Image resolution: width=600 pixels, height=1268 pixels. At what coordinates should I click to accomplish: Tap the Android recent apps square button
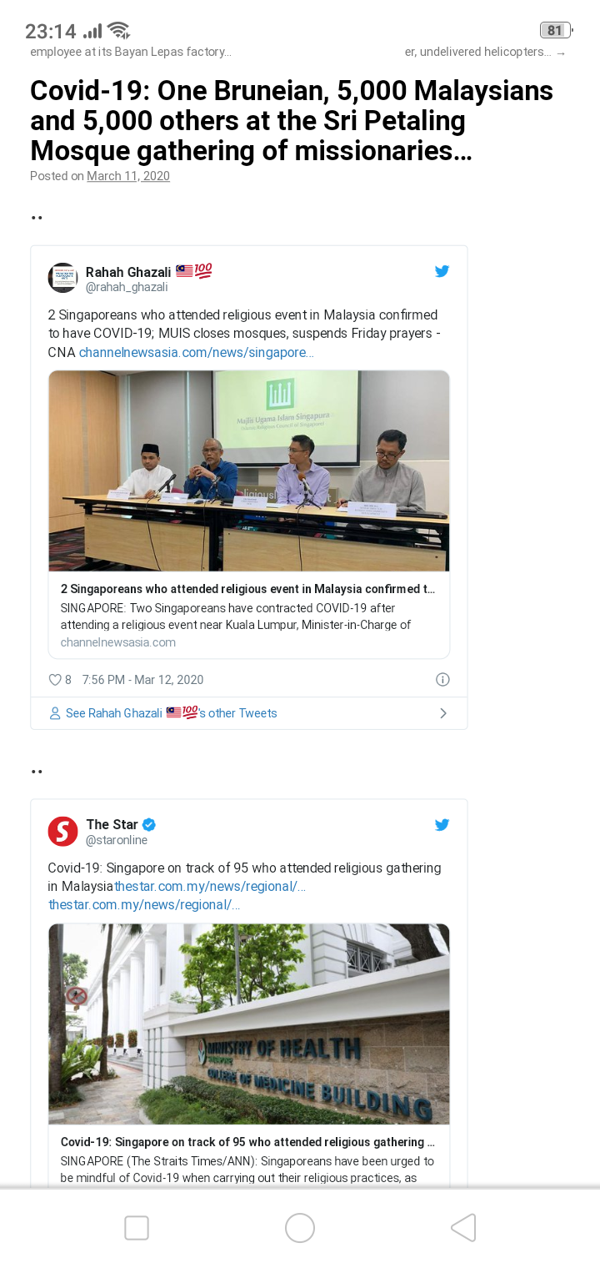pyautogui.click(x=137, y=1228)
